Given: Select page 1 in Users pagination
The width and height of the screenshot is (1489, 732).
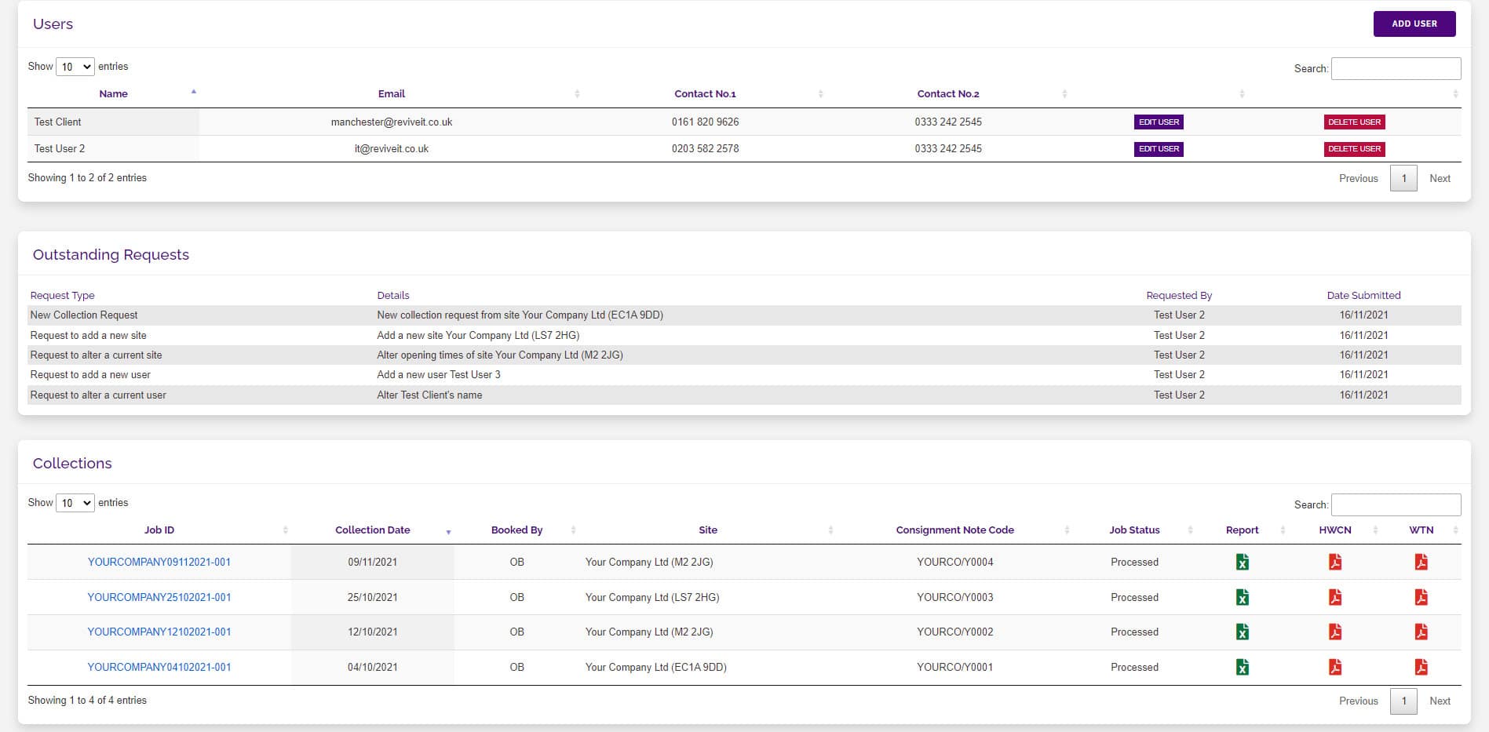Looking at the screenshot, I should 1403,178.
